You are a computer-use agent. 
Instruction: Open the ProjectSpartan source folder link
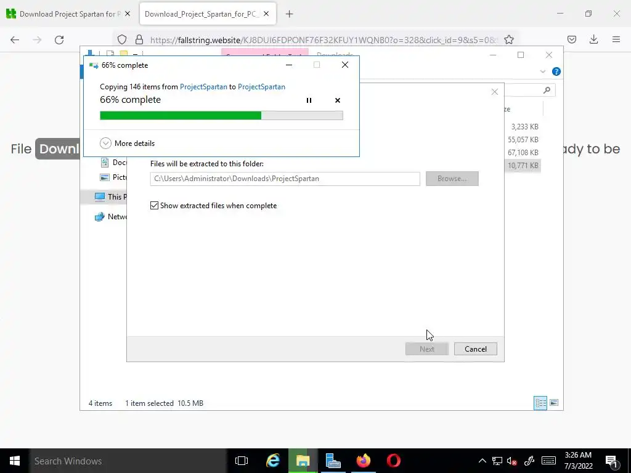(x=203, y=87)
